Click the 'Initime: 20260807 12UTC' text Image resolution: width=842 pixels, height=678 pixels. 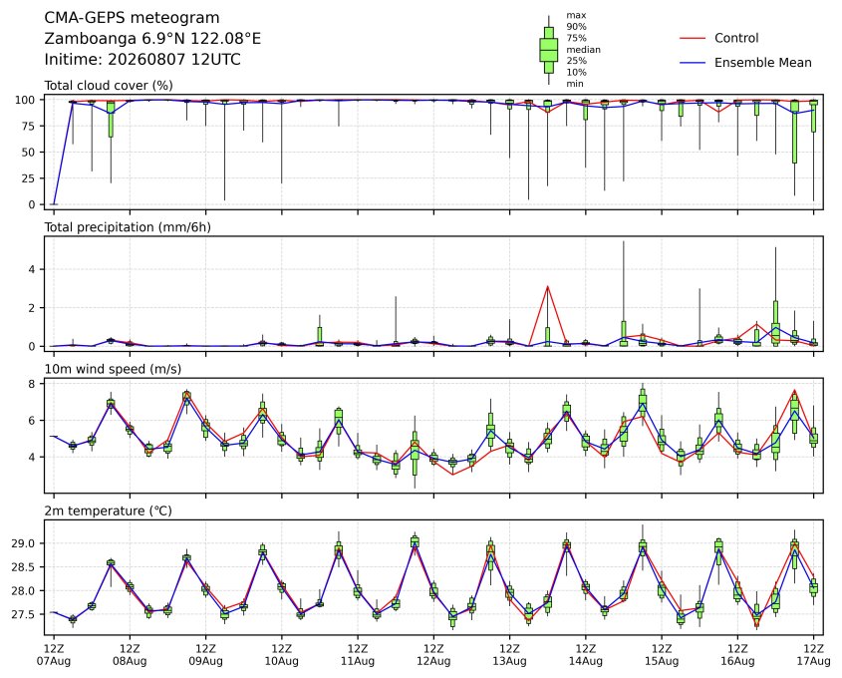[x=142, y=59]
